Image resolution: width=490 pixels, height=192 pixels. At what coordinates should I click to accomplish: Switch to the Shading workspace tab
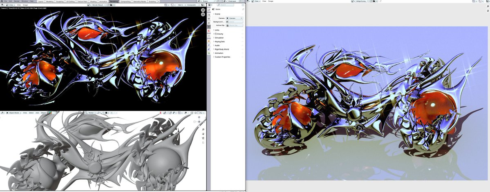tap(94, 2)
